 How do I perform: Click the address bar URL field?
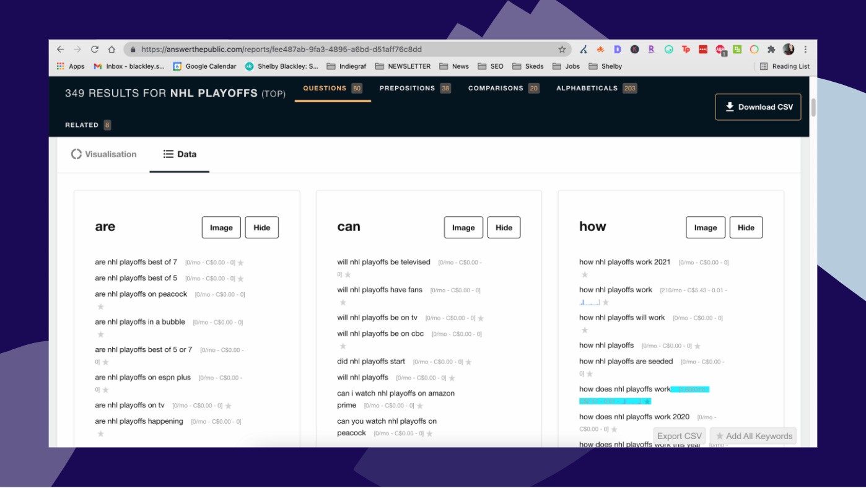tap(347, 50)
